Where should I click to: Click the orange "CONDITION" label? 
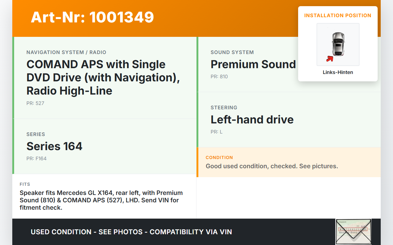(219, 157)
